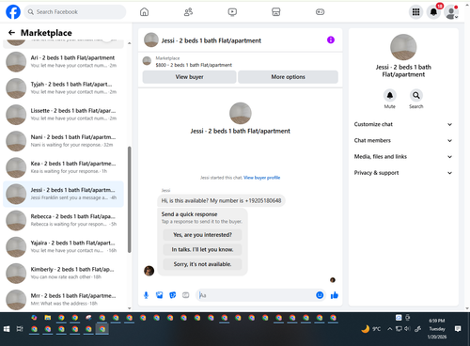Open the Marketplace tab icon
The image size is (470, 346).
click(x=275, y=12)
